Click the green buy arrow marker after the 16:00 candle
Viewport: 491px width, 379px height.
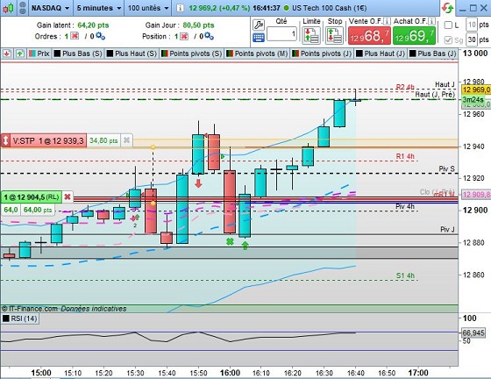(x=245, y=246)
